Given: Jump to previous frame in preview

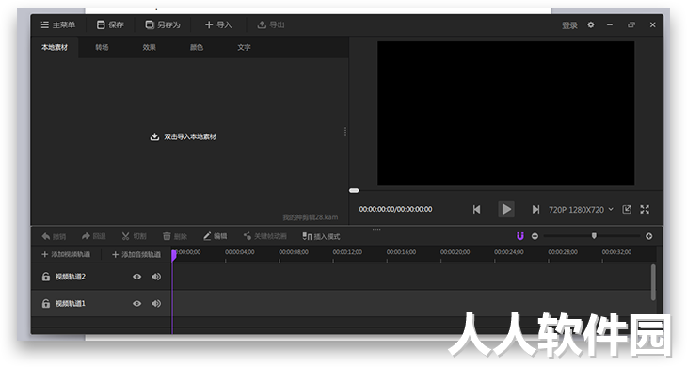Looking at the screenshot, I should tap(477, 209).
